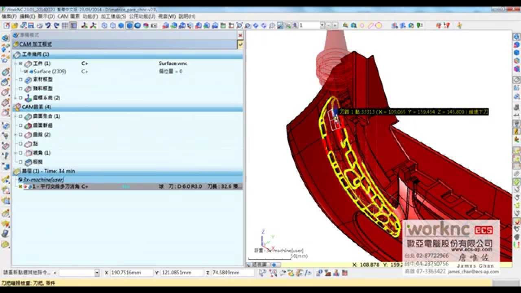Open the 檔案(F) menu
Image resolution: width=521 pixels, height=293 pixels.
tap(9, 16)
